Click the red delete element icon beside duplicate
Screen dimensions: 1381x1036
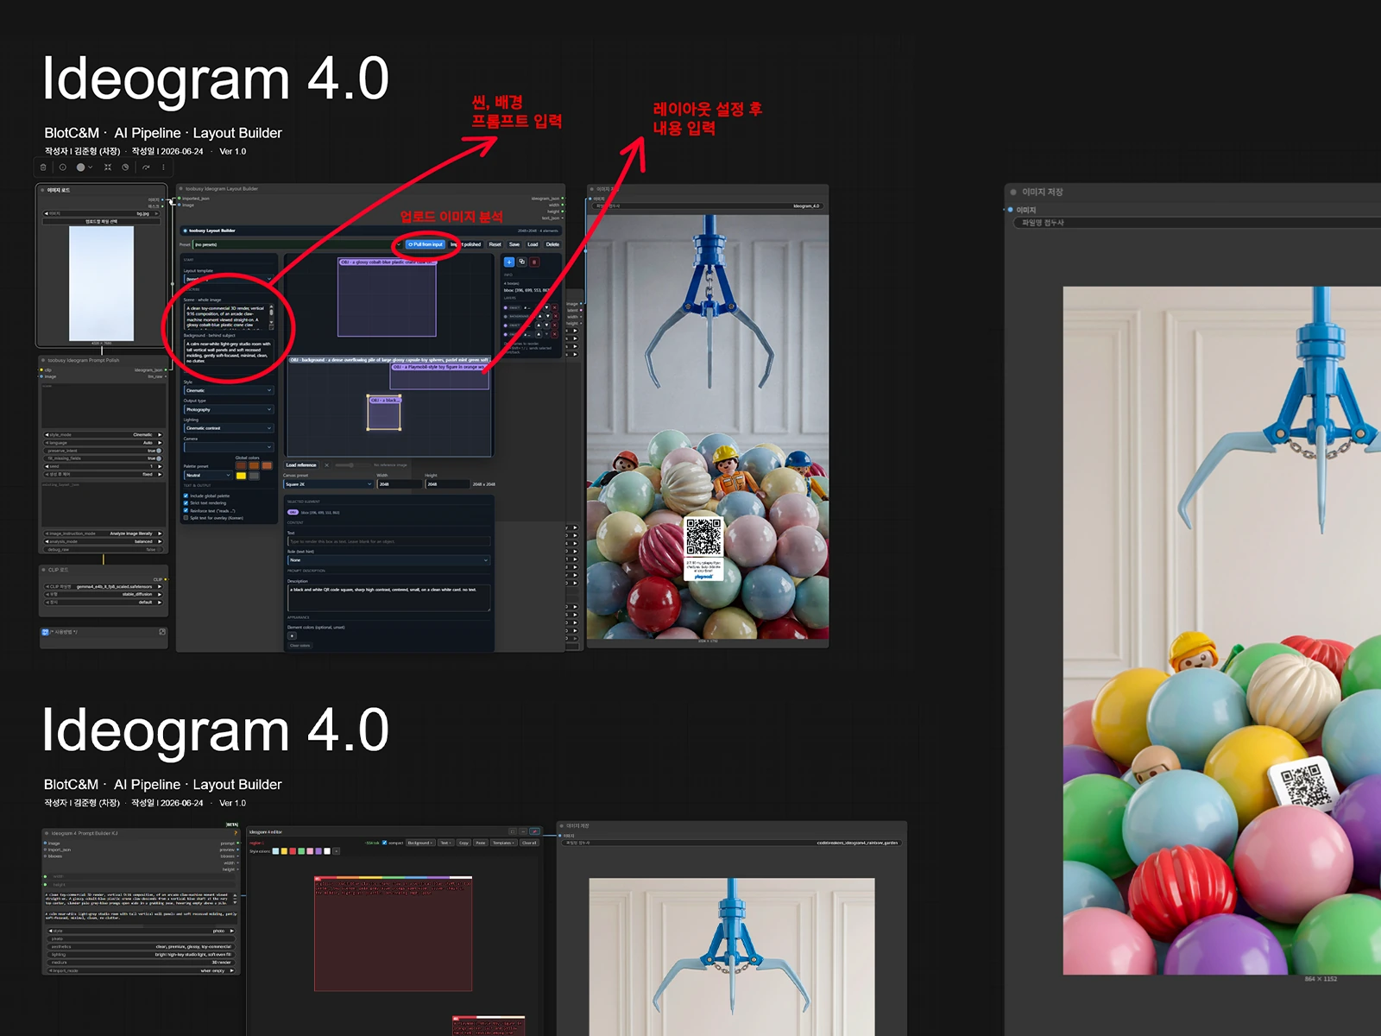click(x=534, y=262)
